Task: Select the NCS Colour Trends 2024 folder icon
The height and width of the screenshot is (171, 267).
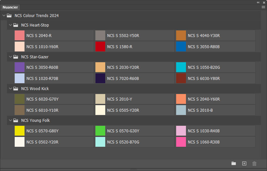Action: [x=9, y=15]
